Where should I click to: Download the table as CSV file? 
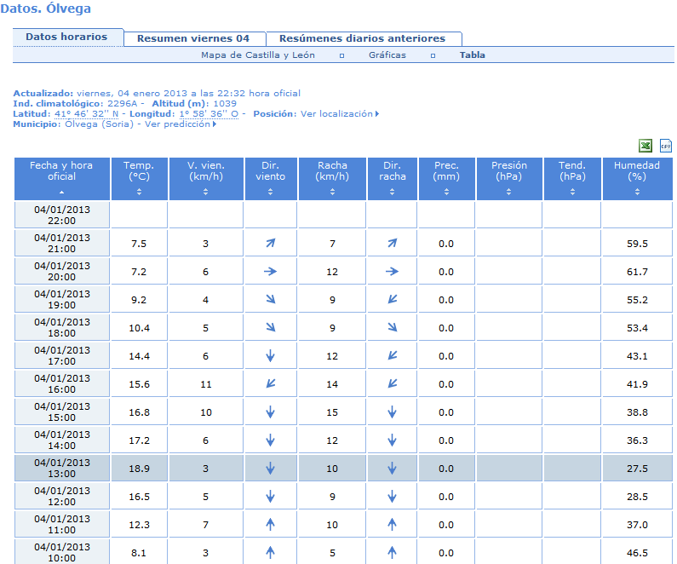tap(666, 146)
